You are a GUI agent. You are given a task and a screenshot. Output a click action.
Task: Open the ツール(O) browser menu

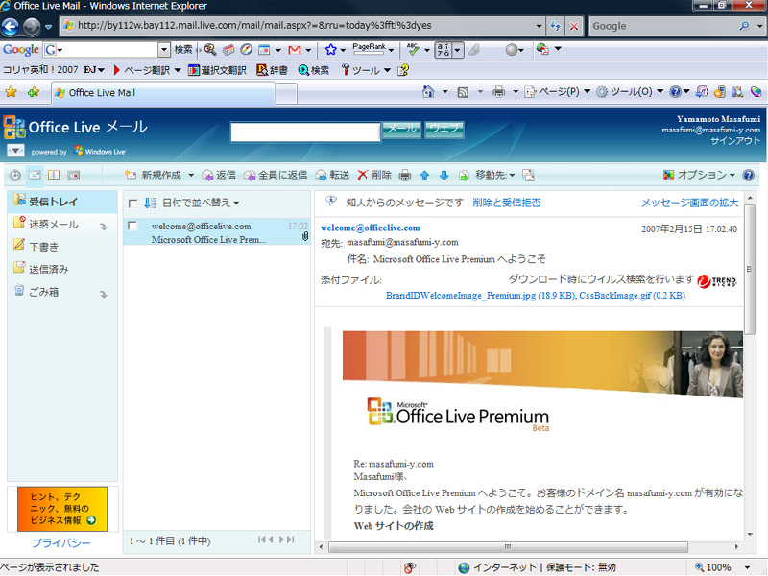click(630, 91)
